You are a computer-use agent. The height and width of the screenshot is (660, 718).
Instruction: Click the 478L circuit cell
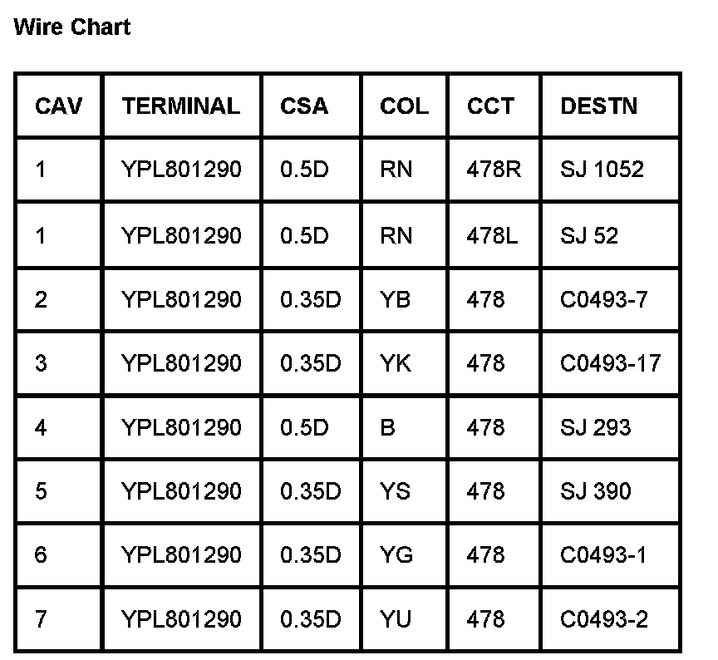(x=492, y=235)
